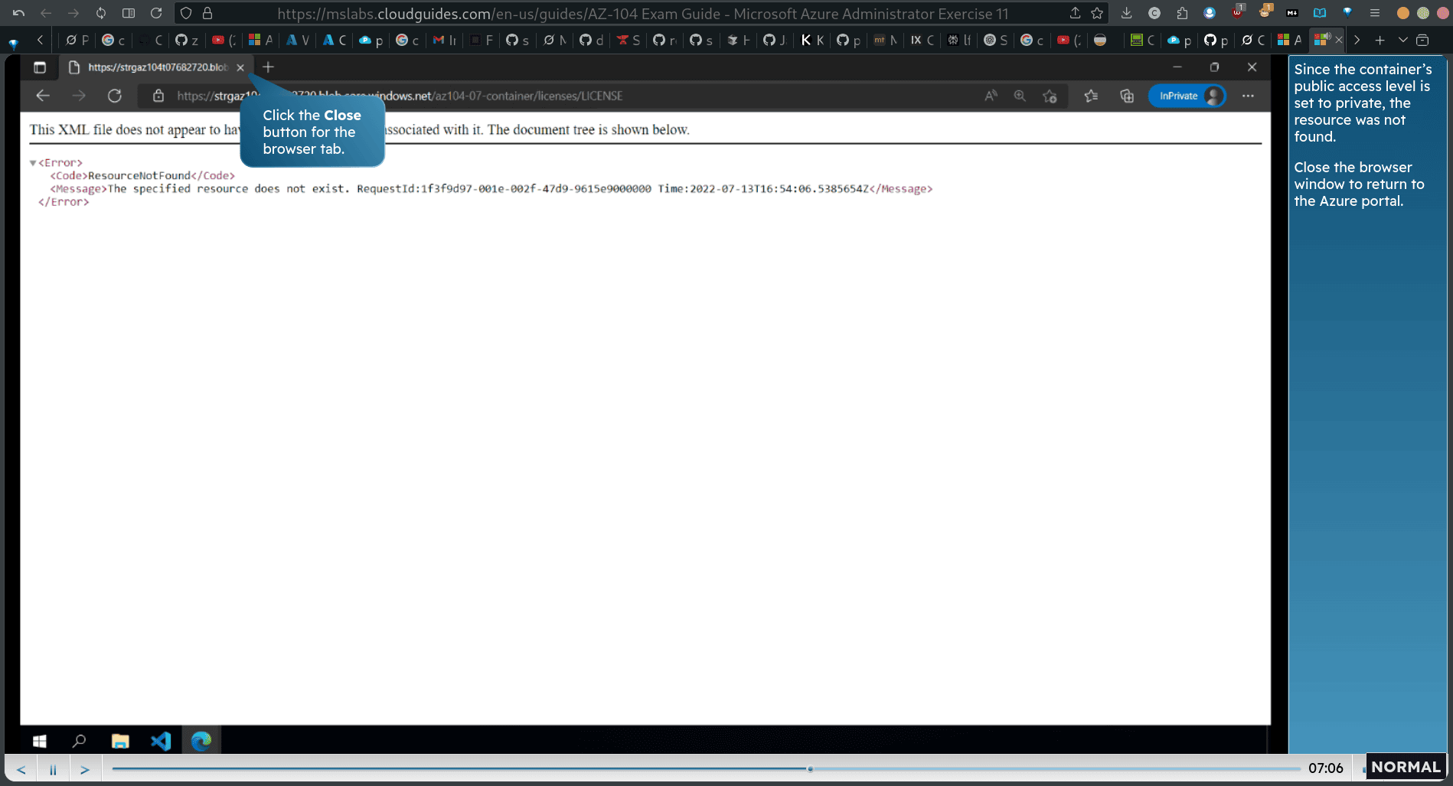
Task: Open the extensions puzzle-piece icon
Action: [1182, 13]
